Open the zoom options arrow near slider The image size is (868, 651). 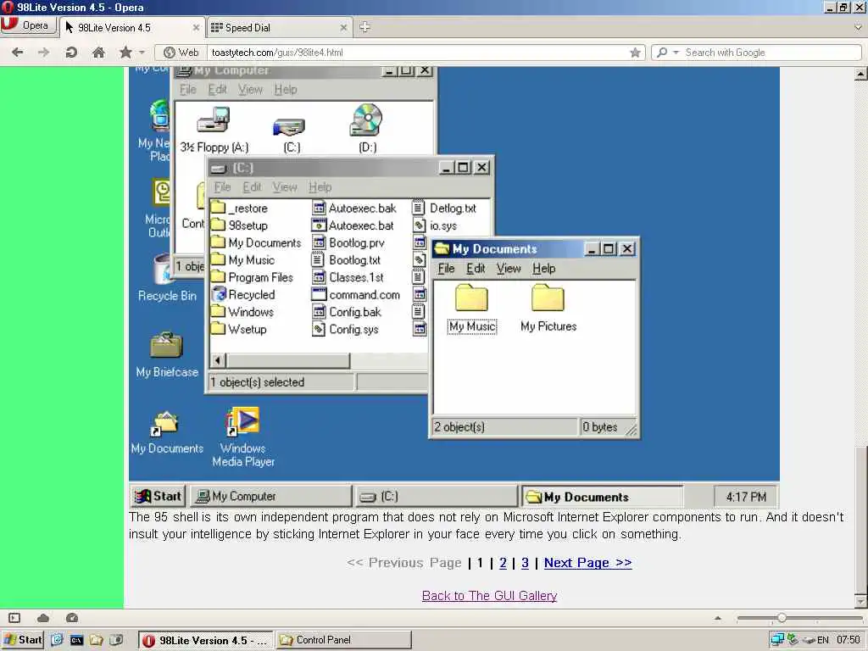click(x=718, y=618)
